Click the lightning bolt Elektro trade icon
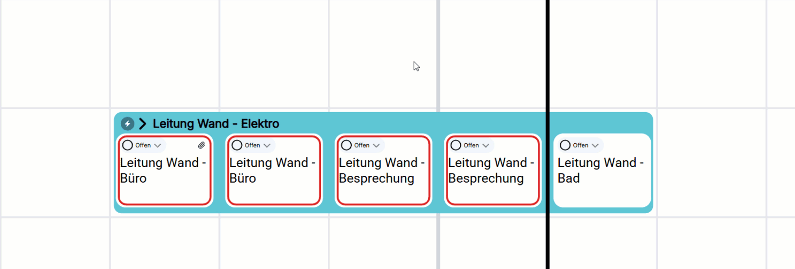The height and width of the screenshot is (269, 795). coord(128,124)
